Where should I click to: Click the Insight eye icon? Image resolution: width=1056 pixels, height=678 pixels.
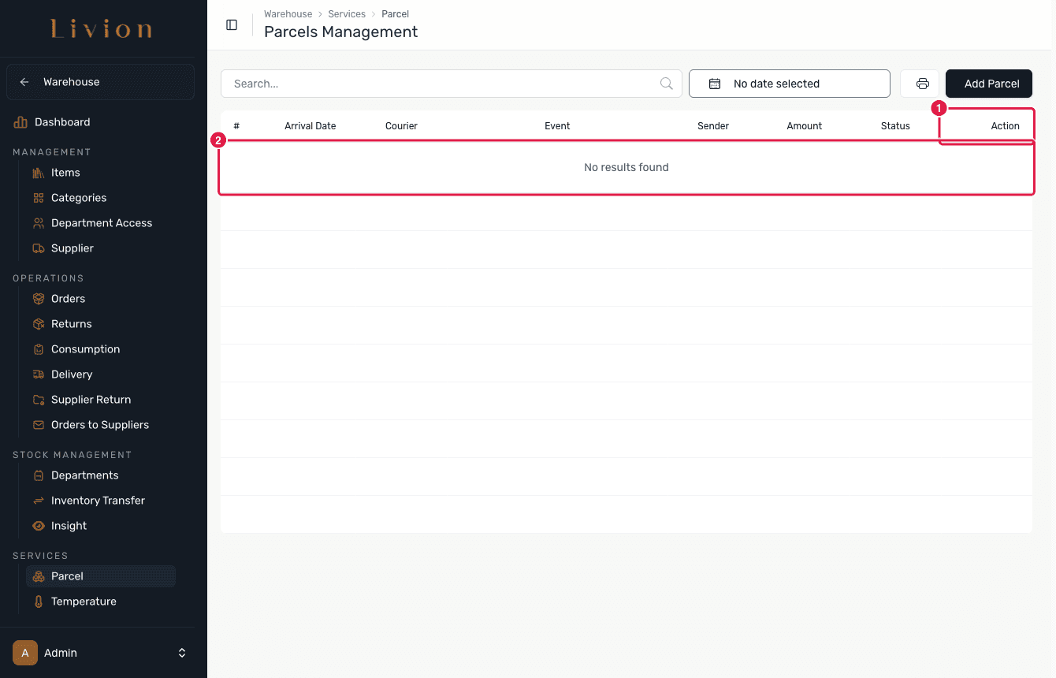pos(39,526)
